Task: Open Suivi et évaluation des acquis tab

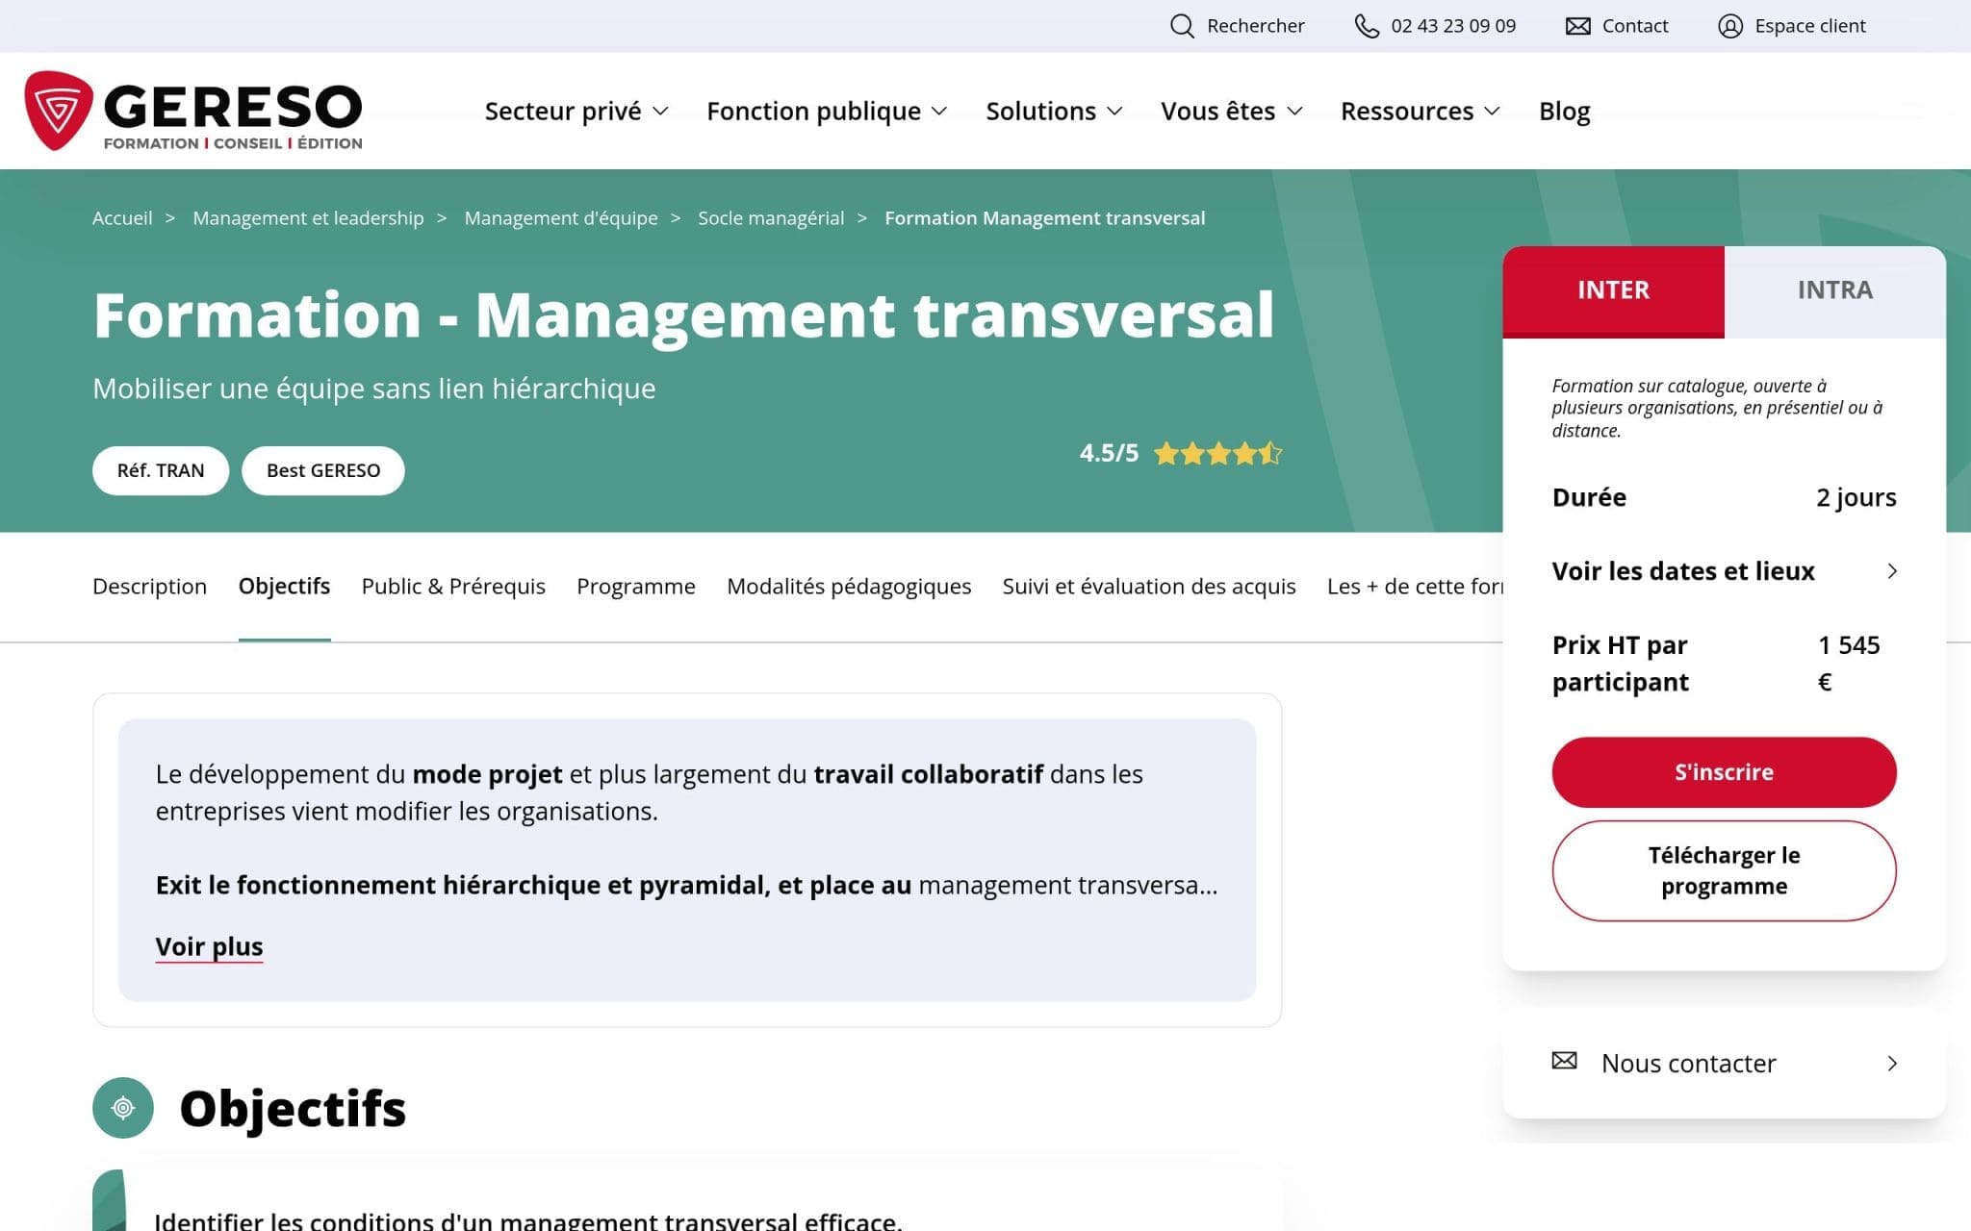Action: click(1149, 587)
